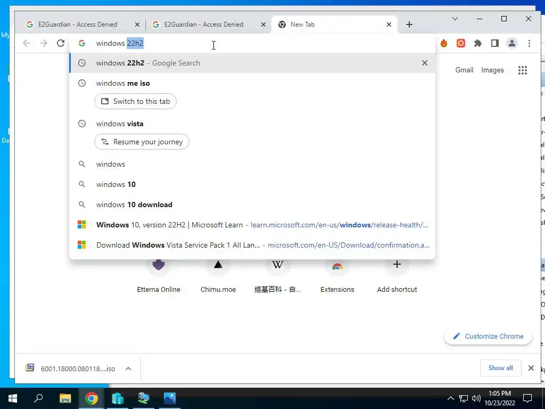Click the Chrome taskbar icon

pyautogui.click(x=92, y=398)
